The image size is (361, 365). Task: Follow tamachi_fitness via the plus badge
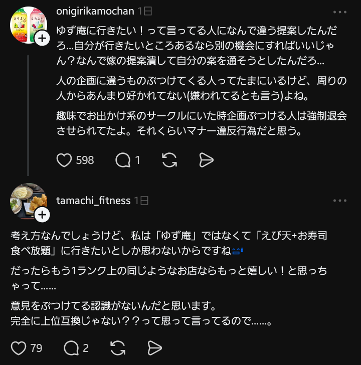(42, 216)
